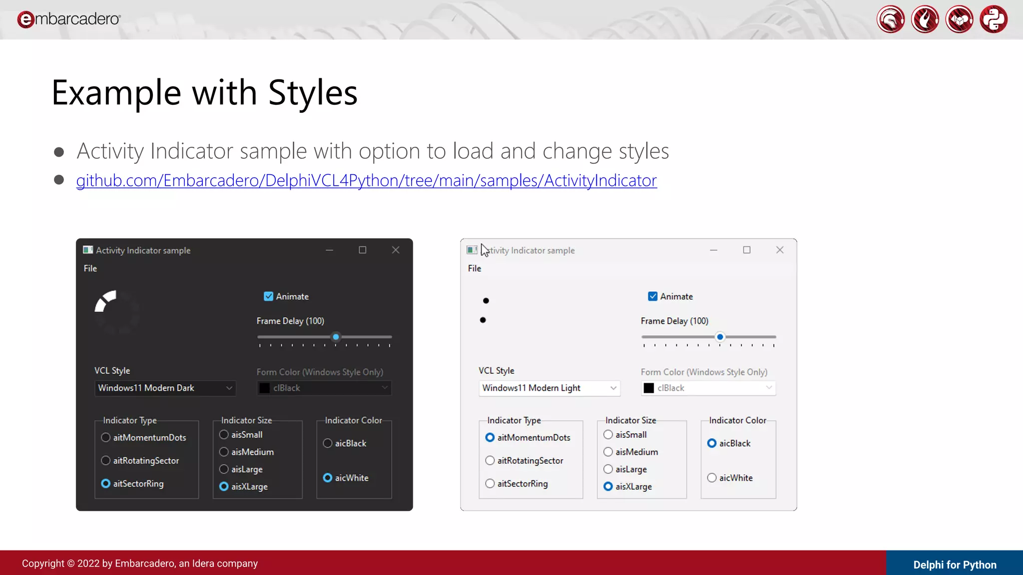Click the Embarcadero logo in the header
The image size is (1023, 575).
tap(69, 19)
